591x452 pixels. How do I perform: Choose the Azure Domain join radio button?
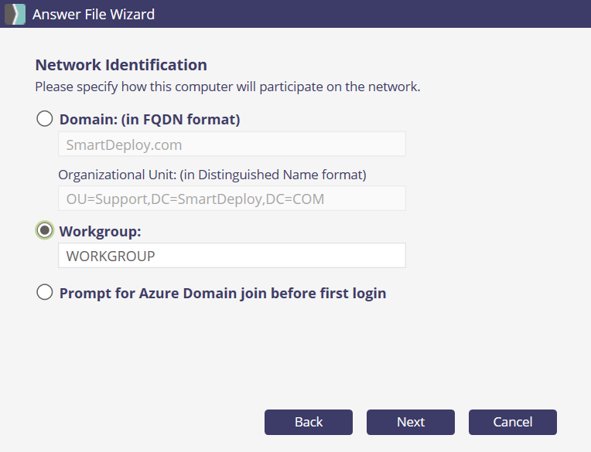point(45,292)
